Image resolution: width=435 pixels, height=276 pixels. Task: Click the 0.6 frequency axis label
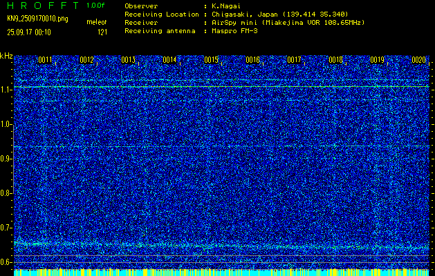[x=6, y=262]
